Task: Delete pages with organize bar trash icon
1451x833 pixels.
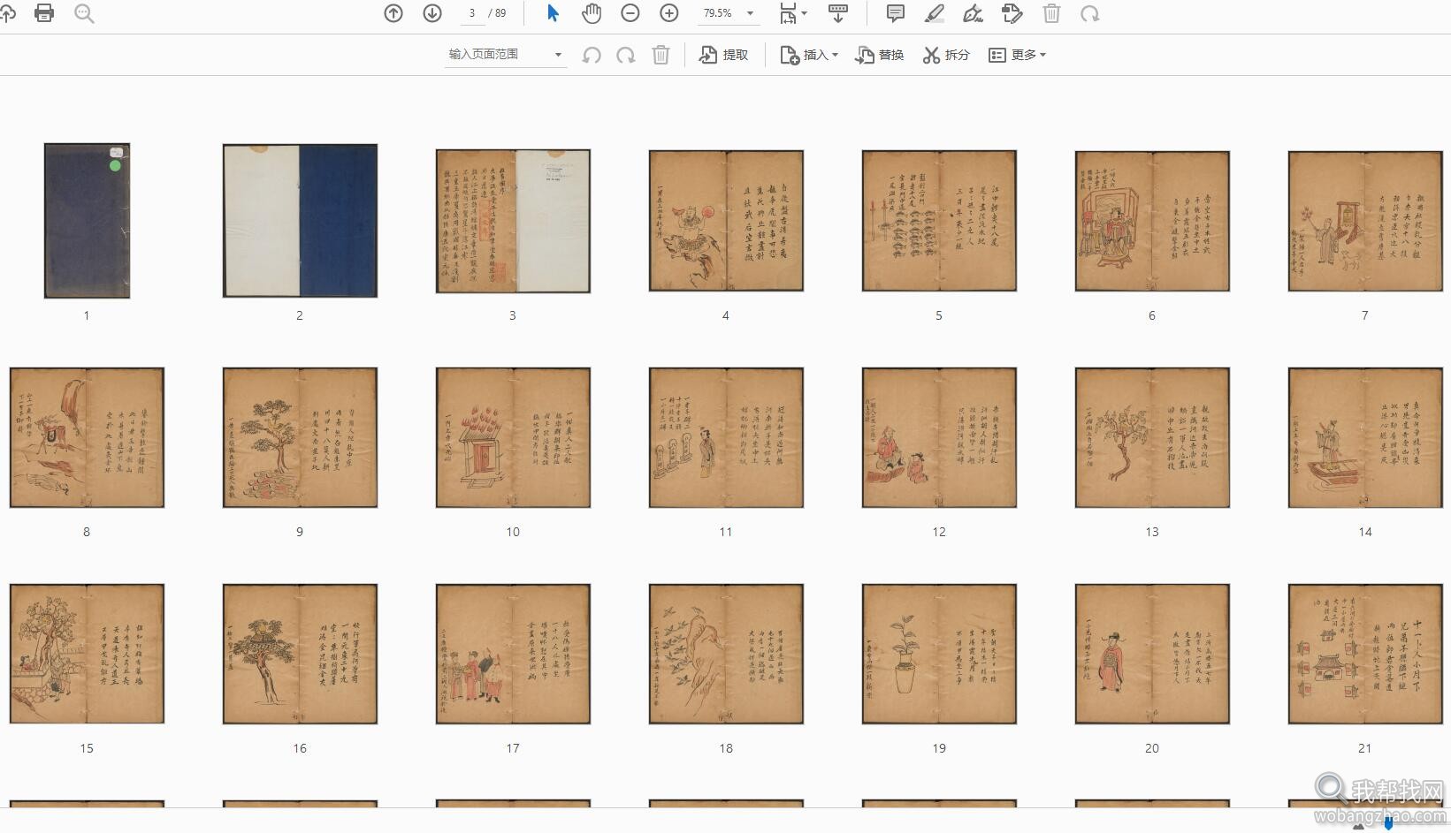Action: [661, 55]
